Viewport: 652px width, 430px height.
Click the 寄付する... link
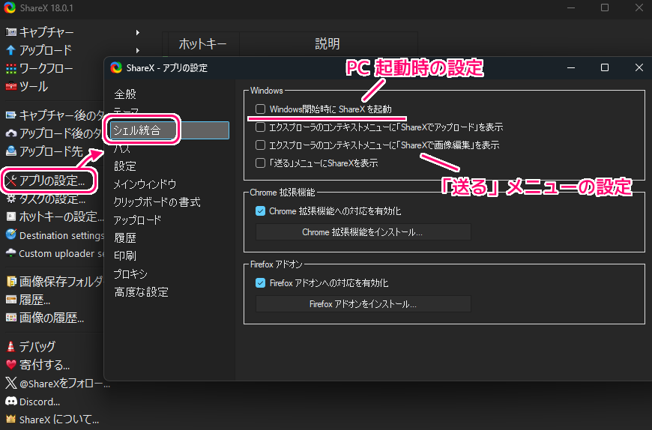pyautogui.click(x=44, y=365)
